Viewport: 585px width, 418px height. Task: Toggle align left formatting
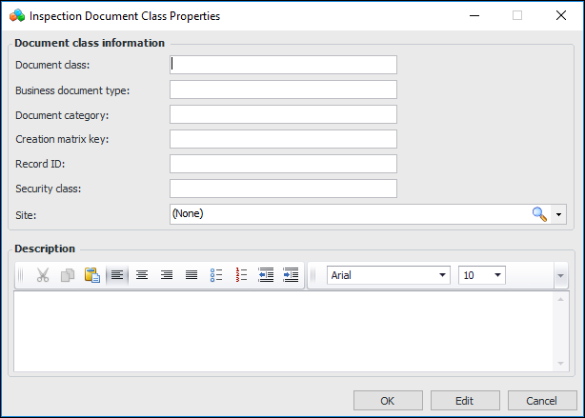pos(117,275)
